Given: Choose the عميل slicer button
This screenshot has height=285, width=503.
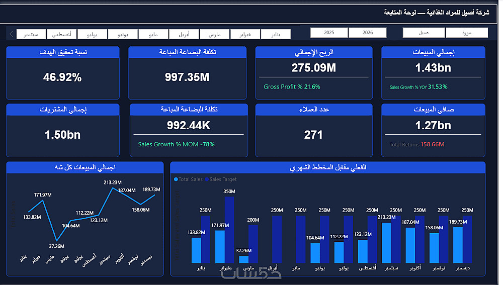Looking at the screenshot, I should (424, 33).
